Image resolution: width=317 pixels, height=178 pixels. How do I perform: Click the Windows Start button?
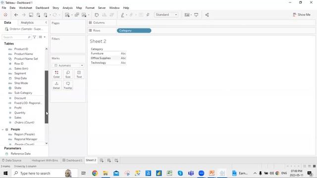point(5,173)
